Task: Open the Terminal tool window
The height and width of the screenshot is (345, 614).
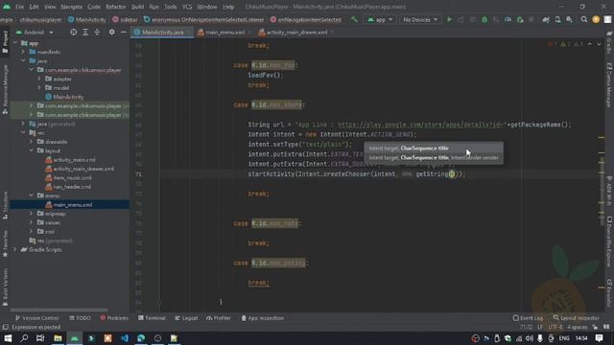Action: (x=152, y=318)
